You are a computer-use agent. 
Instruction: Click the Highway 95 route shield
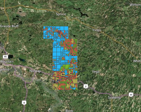click(x=5, y=57)
